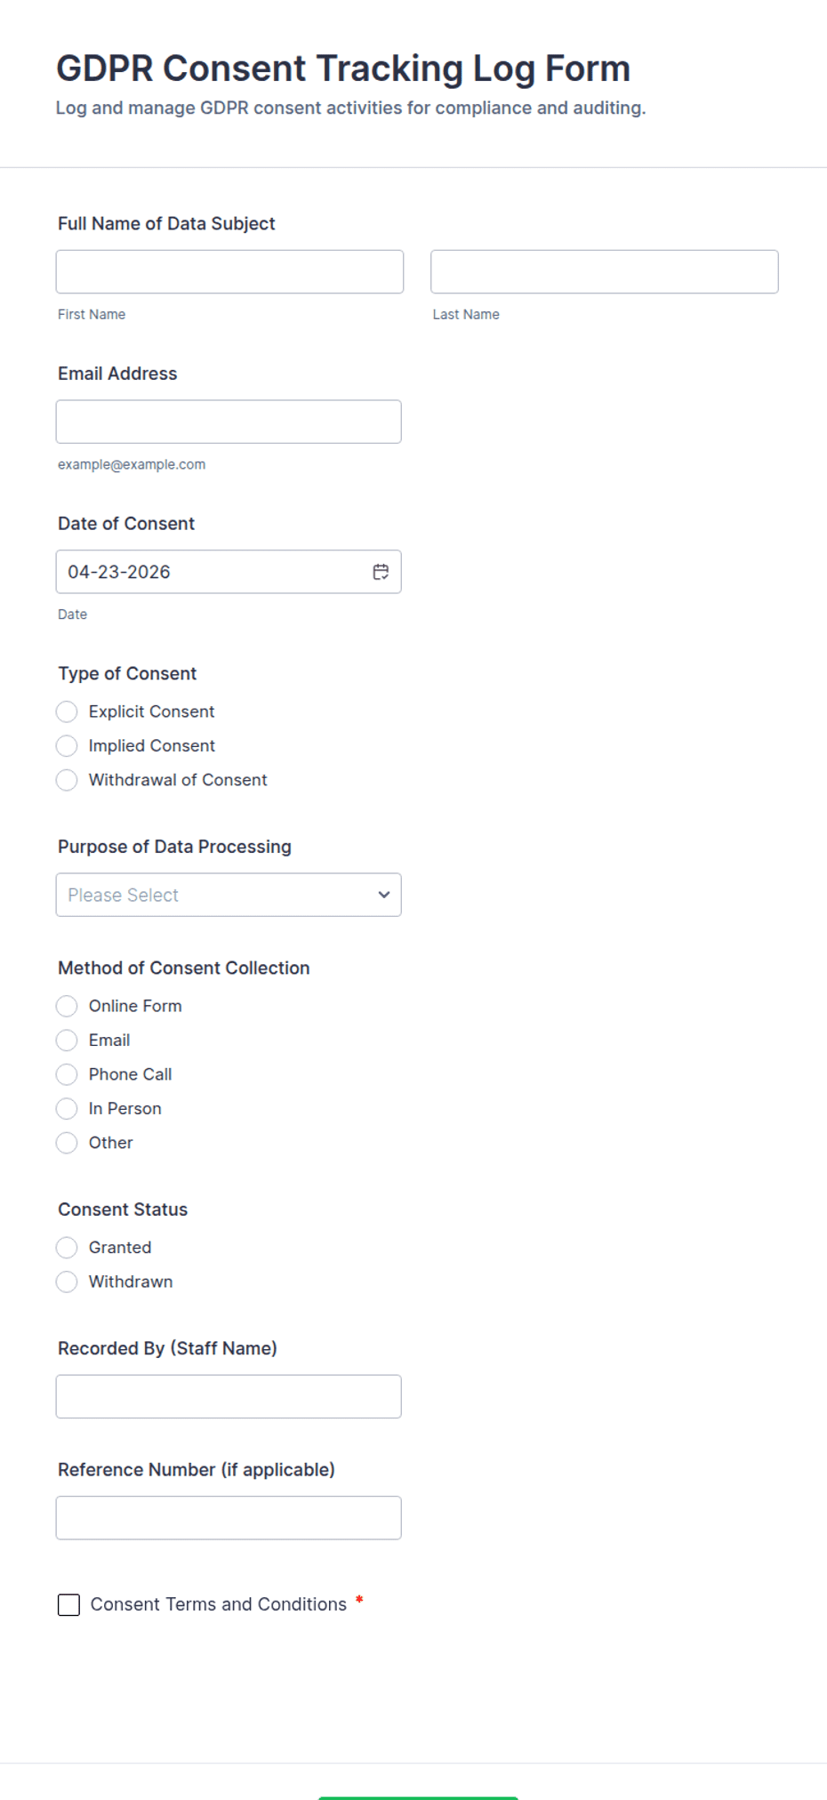Viewport: 827px width, 1800px height.
Task: Pick In Person collection method
Action: point(67,1108)
